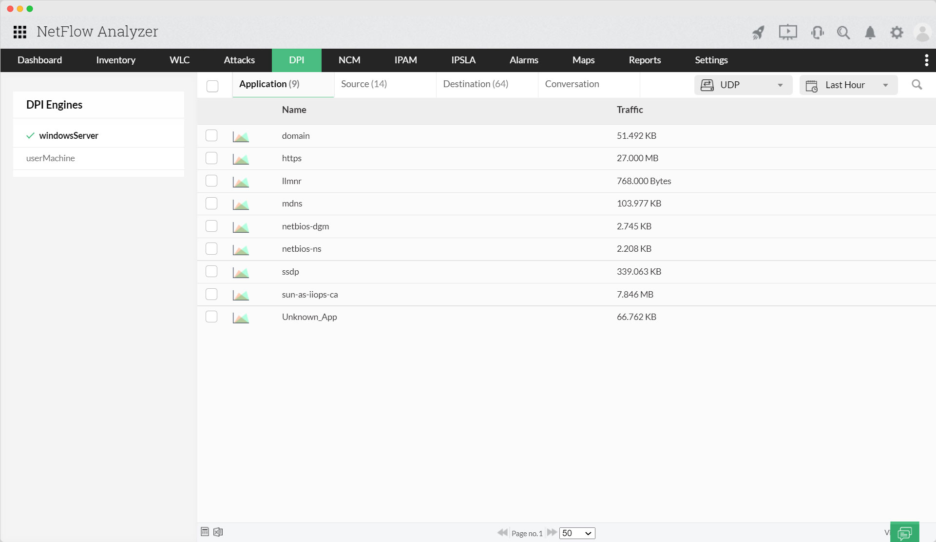Click the traffic graph icon for https

[x=241, y=159]
